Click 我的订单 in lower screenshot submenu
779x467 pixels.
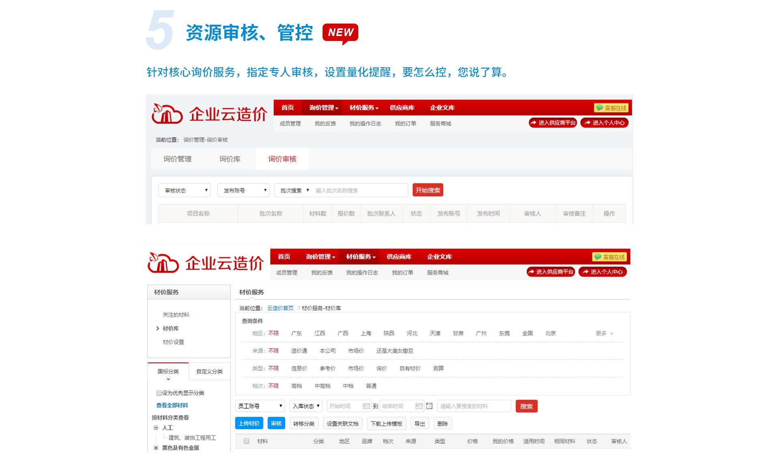click(x=402, y=273)
